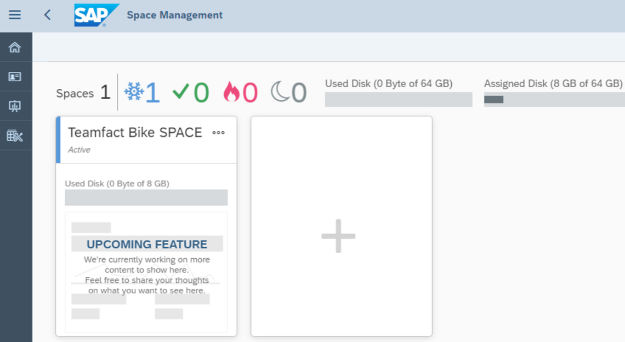
Task: Click 'Assigned Disk (8 GB of 64 GB)' label
Action: pyautogui.click(x=553, y=84)
